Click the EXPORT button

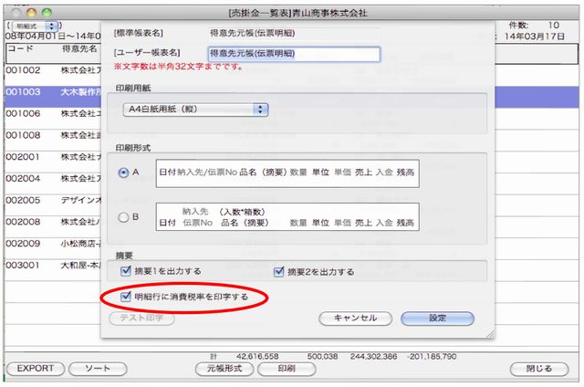(x=36, y=369)
